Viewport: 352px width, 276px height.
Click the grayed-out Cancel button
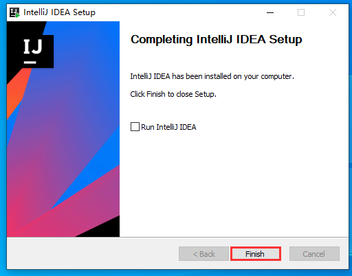[314, 254]
